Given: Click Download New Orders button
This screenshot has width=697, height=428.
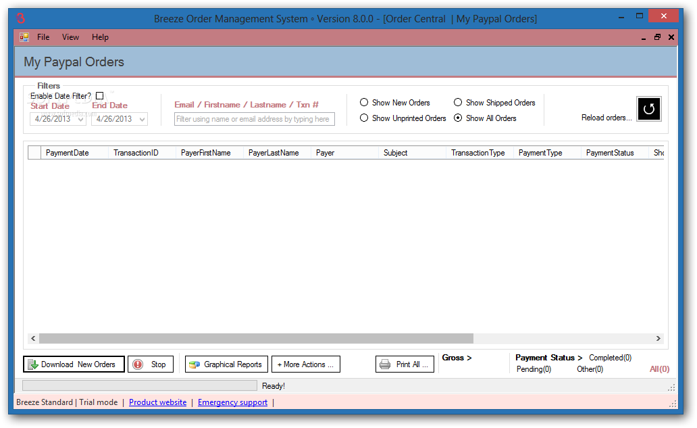Looking at the screenshot, I should pyautogui.click(x=74, y=364).
